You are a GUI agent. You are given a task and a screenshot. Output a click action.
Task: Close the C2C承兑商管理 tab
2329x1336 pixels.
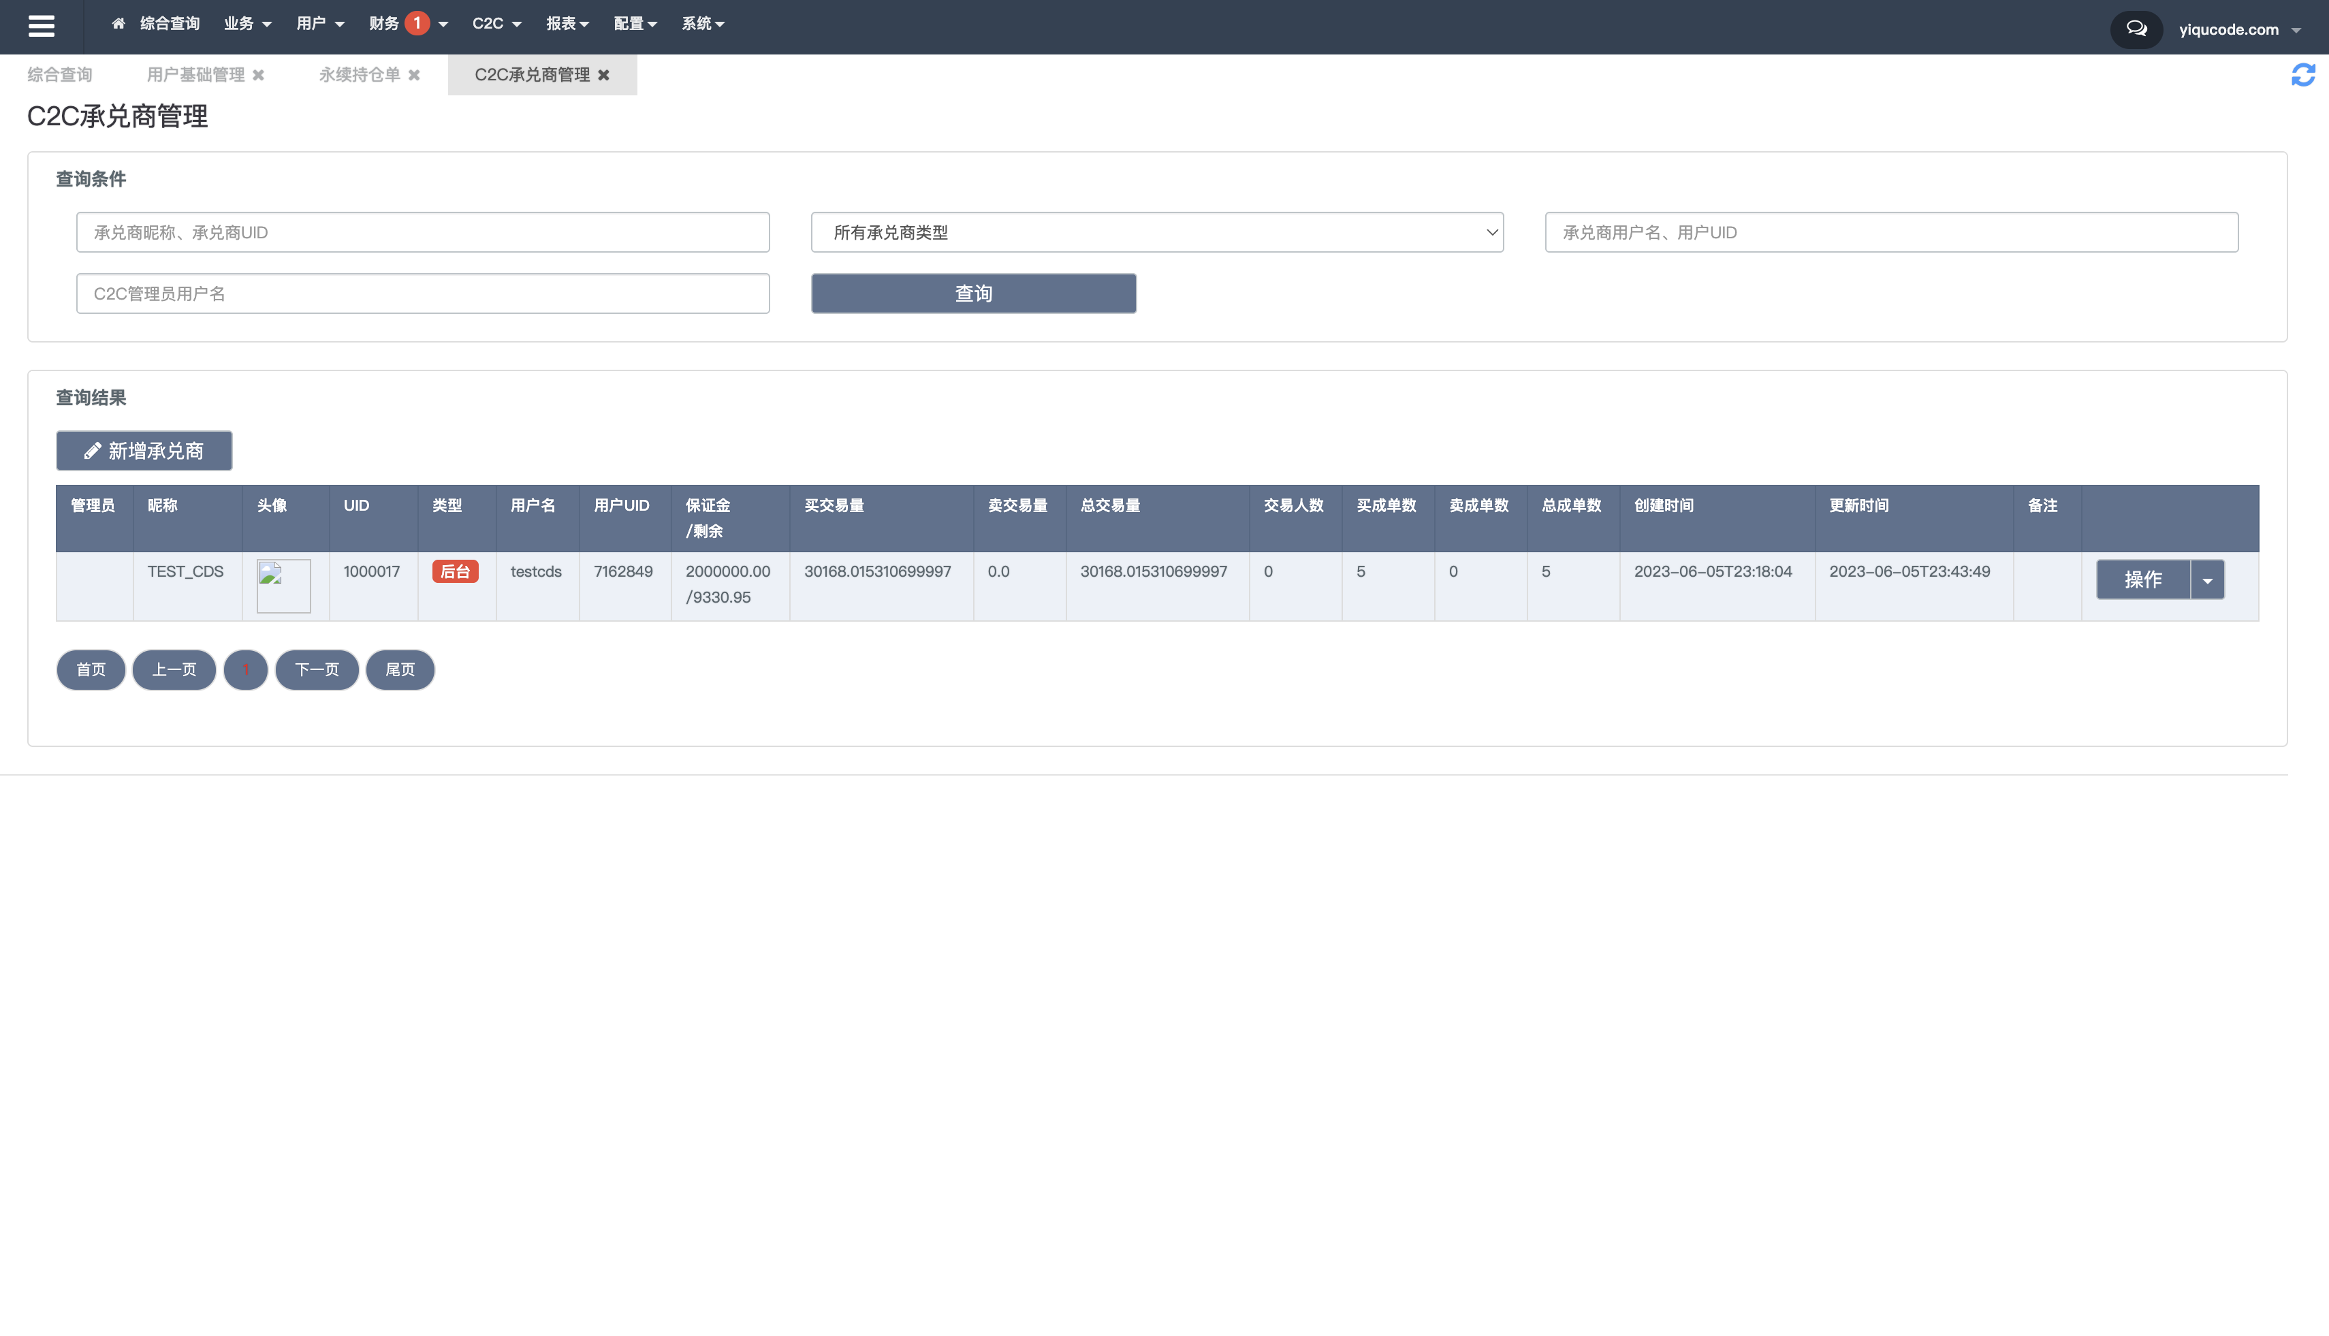(x=604, y=75)
